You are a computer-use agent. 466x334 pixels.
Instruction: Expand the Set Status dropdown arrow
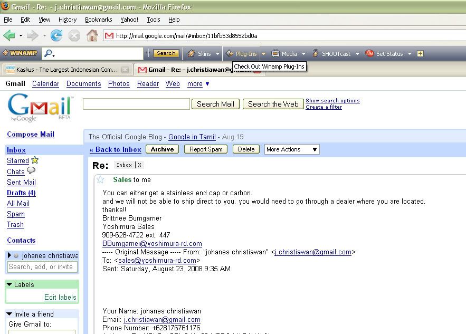click(x=410, y=54)
